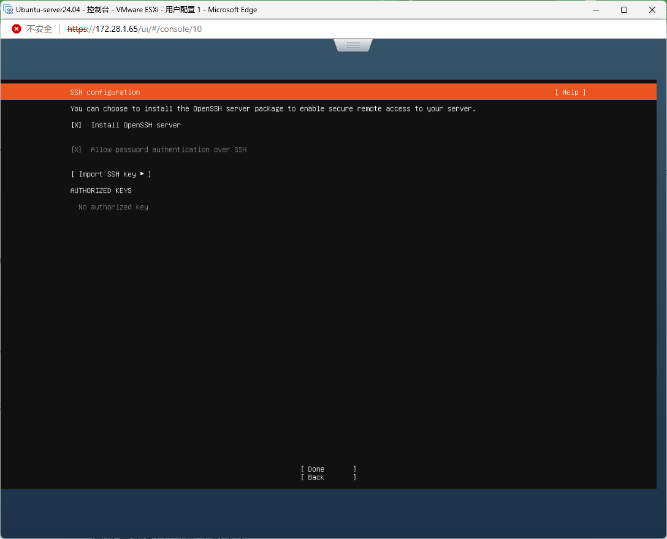The height and width of the screenshot is (539, 667).
Task: Click the red not-secure warning icon
Action: tap(17, 29)
